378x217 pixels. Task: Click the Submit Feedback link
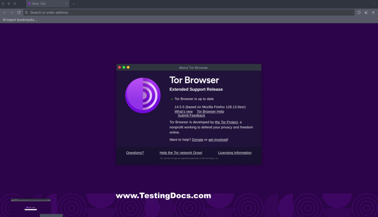[x=191, y=116]
